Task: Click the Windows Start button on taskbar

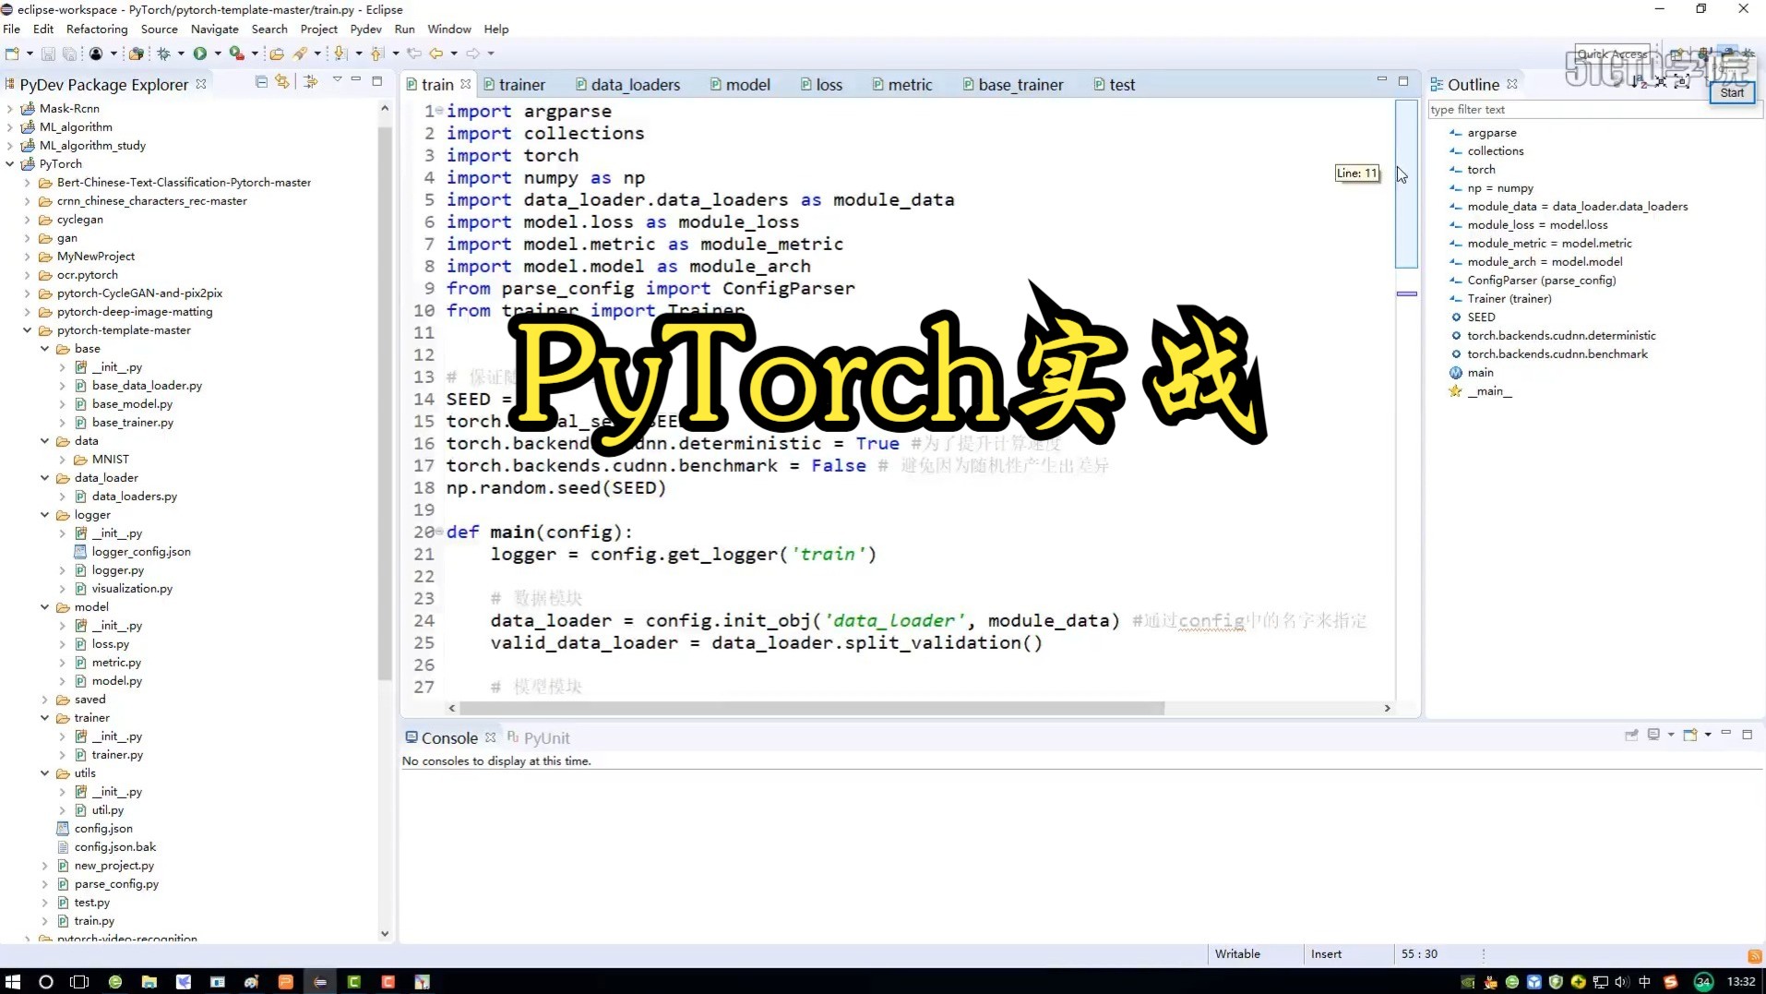Action: pos(13,982)
